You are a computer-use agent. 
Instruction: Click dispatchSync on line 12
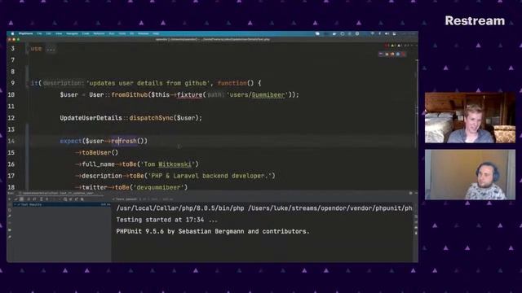click(x=152, y=118)
